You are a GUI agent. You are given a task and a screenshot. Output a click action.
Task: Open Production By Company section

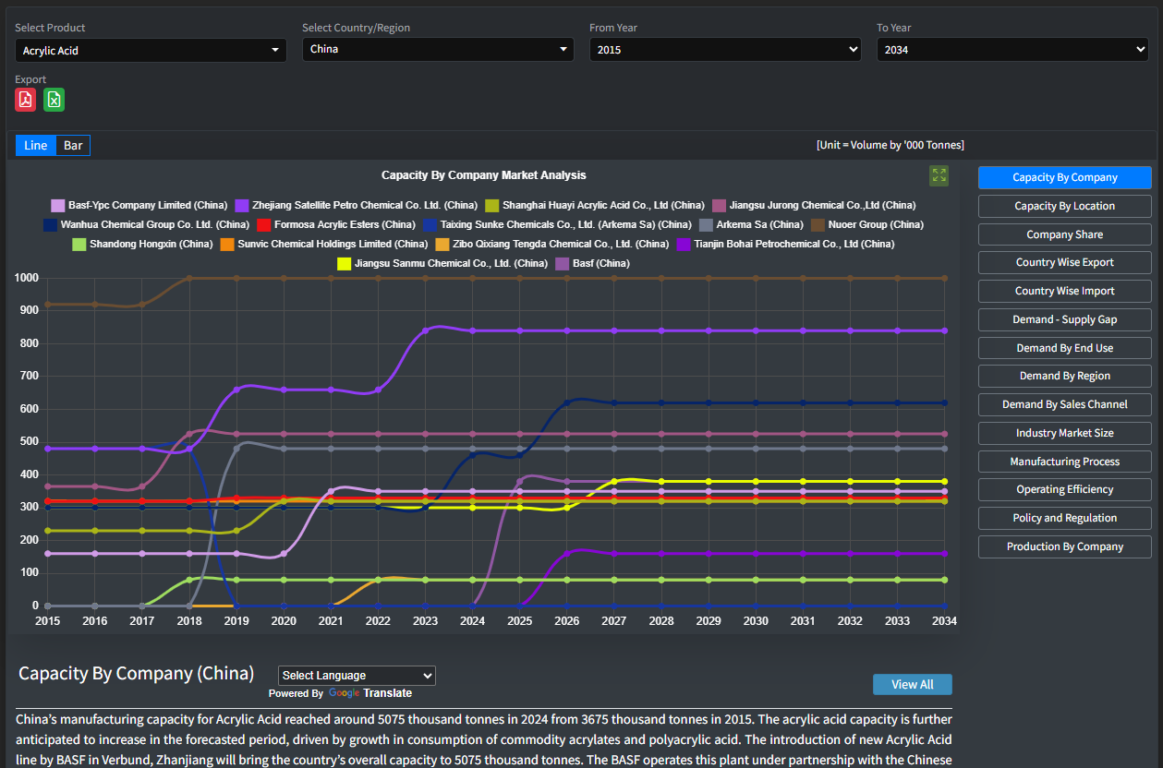[x=1065, y=546]
